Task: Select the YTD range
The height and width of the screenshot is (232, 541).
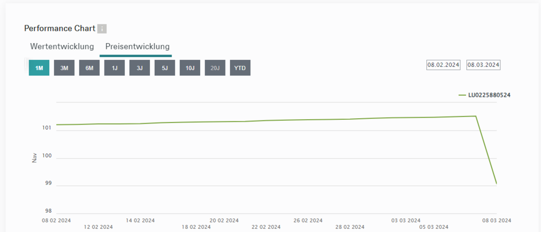Action: pos(240,68)
